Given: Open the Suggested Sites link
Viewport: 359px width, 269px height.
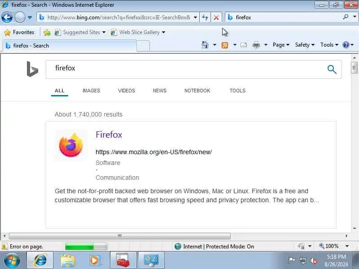Looking at the screenshot, I should pyautogui.click(x=80, y=32).
